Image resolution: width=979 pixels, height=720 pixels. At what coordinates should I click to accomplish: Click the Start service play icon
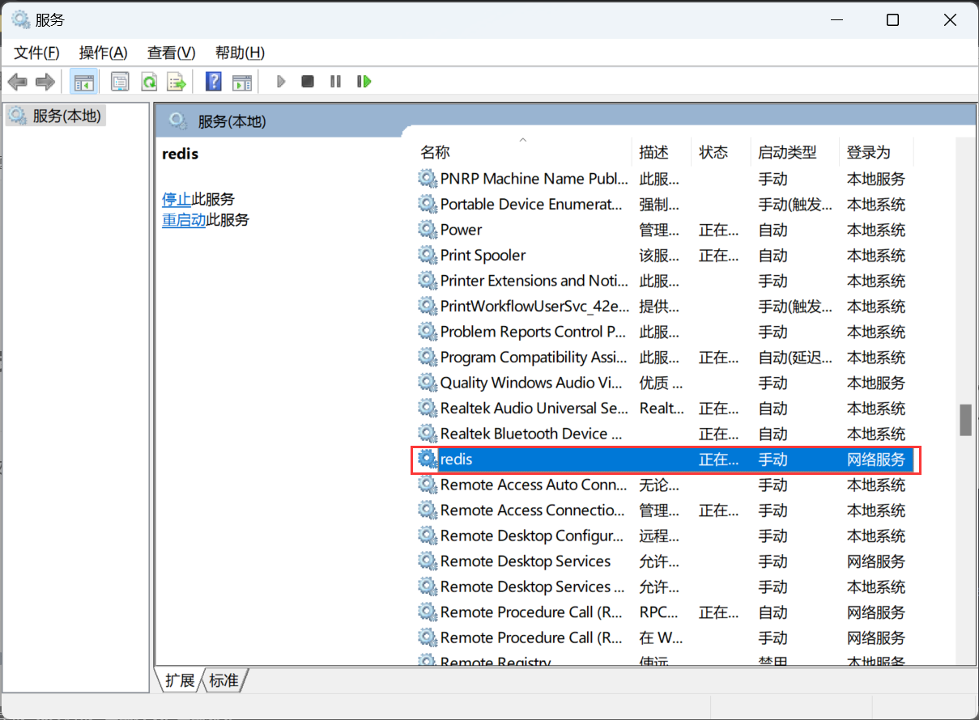(281, 82)
